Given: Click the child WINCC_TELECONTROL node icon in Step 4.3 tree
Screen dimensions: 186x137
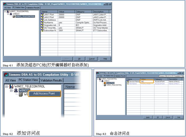Looking at the screenshot, I should click(x=105, y=85).
